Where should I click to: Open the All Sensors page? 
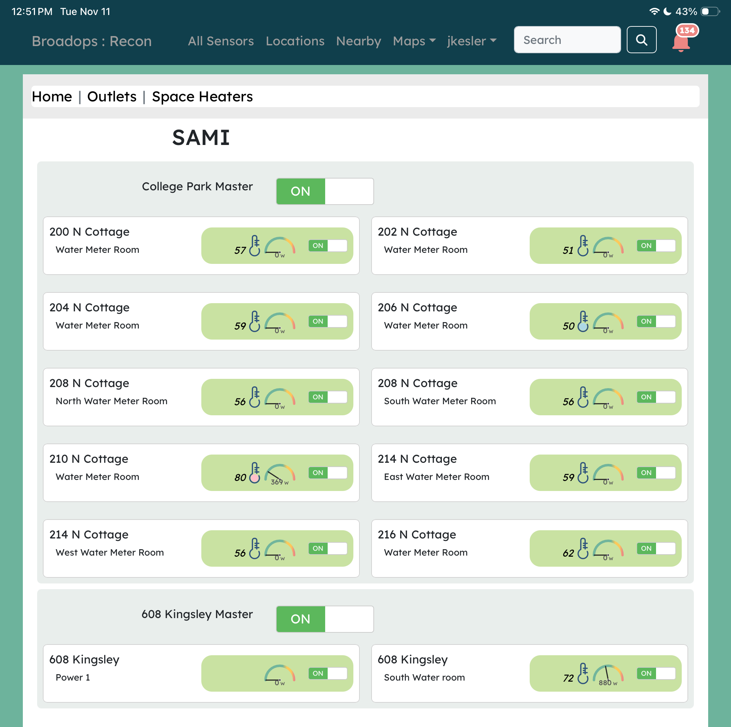221,41
